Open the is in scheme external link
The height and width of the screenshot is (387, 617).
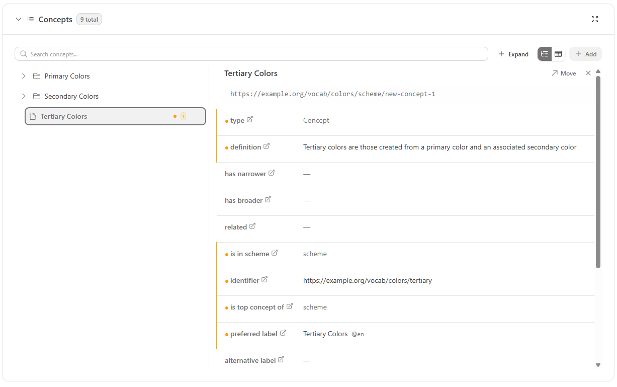pos(274,253)
